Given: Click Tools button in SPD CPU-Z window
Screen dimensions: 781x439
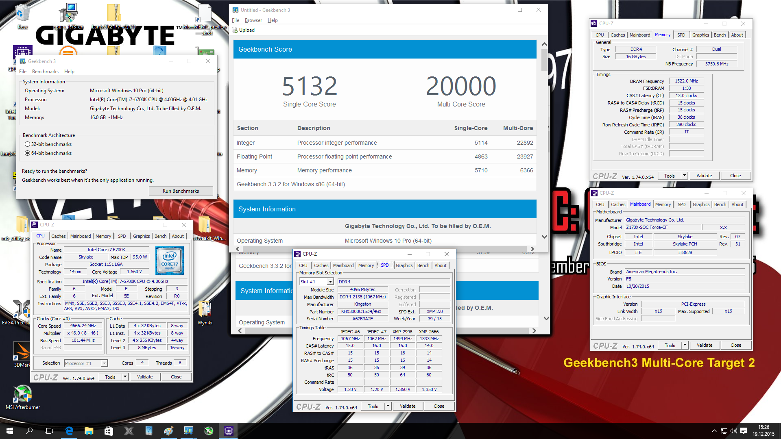Looking at the screenshot, I should (373, 406).
